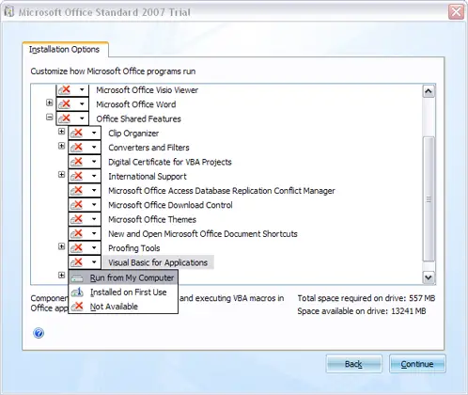Open install dropdown for Digital Certificate for VBA Projects

tap(85, 162)
